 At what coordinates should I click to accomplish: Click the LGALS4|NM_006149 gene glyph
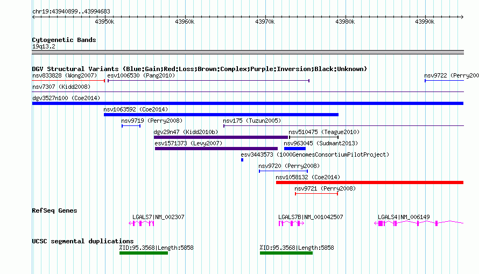pos(419,223)
